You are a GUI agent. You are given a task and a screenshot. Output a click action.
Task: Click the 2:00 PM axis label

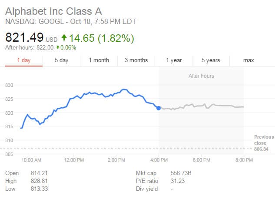[116, 160]
